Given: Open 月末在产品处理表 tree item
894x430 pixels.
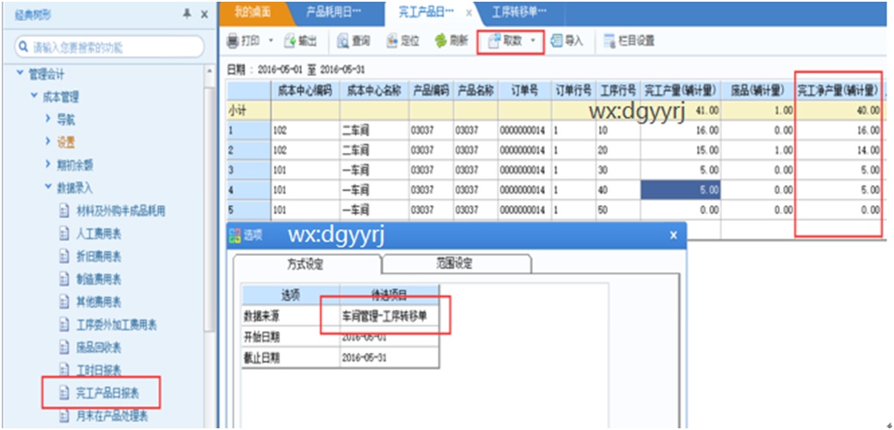Looking at the screenshot, I should coord(113,415).
